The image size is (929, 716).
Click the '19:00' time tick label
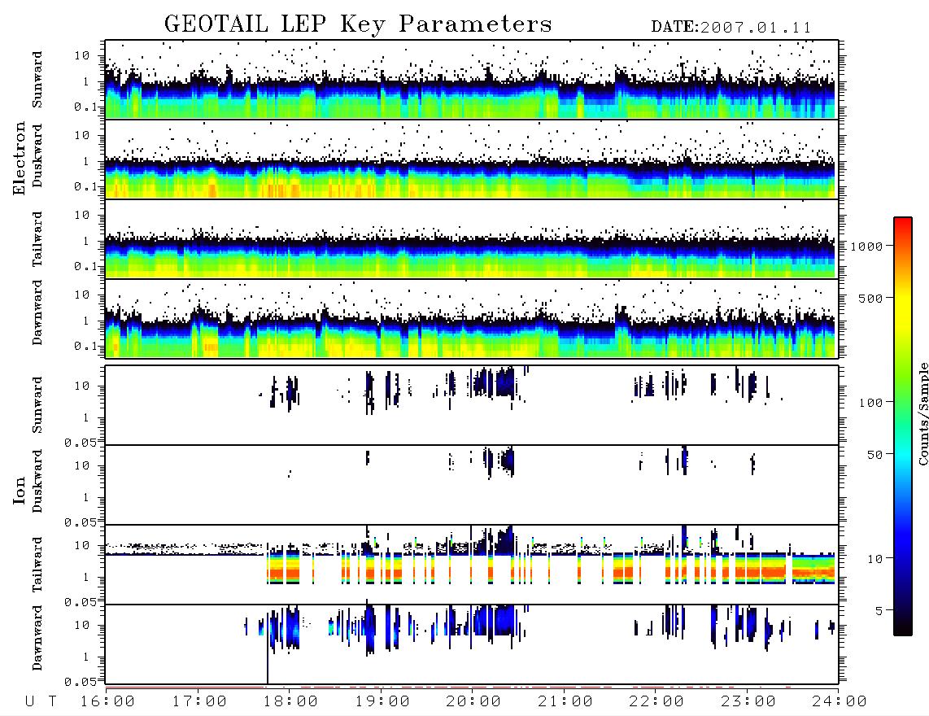[382, 702]
